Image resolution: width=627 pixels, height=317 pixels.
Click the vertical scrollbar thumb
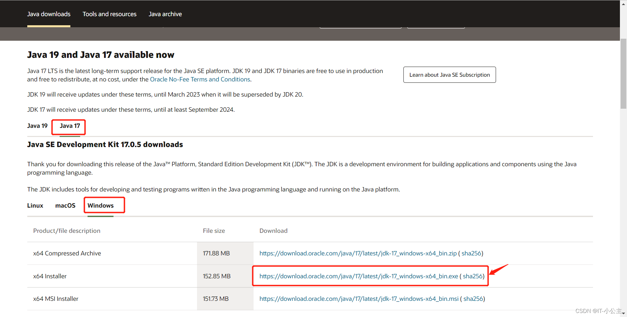[624, 73]
